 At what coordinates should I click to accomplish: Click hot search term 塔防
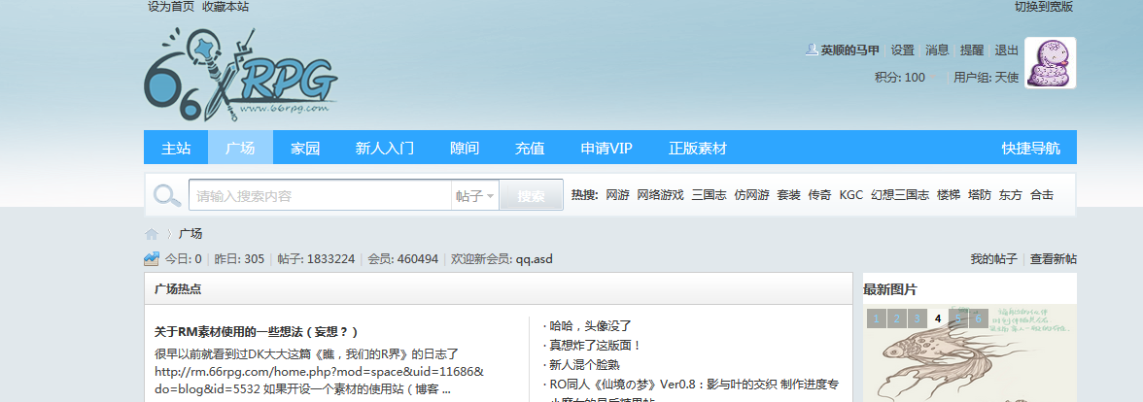tap(980, 195)
